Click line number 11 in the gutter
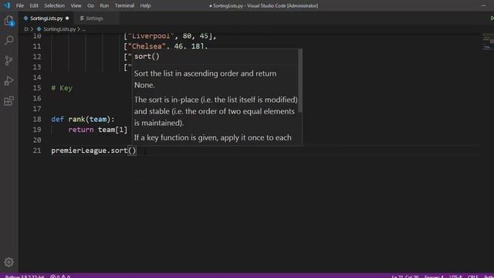494x278 pixels. [37, 46]
